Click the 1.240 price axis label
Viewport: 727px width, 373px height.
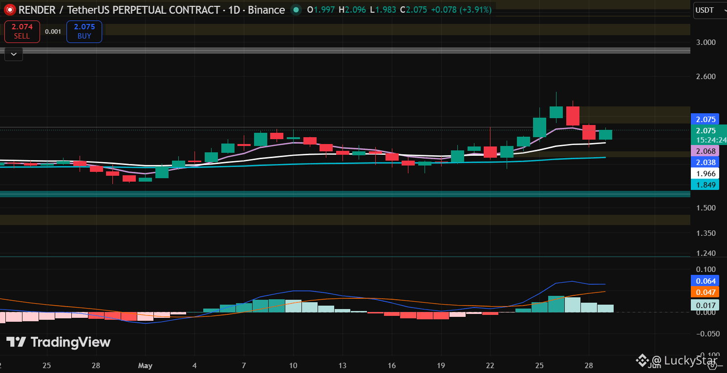coord(706,253)
